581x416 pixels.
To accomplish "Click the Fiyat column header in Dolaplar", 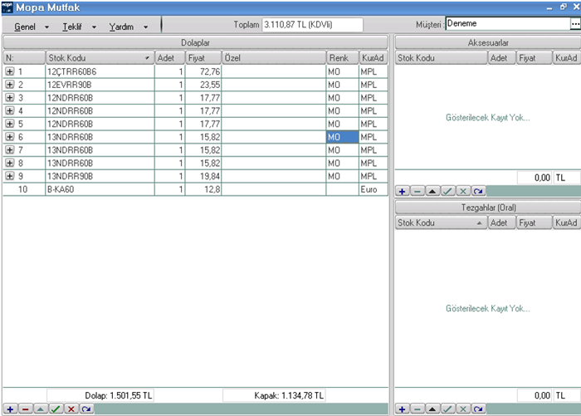I will coord(203,58).
